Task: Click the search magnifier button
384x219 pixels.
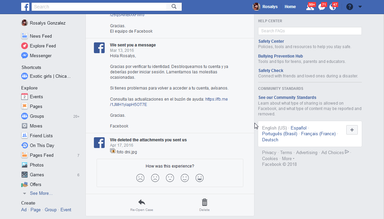Action: click(174, 7)
